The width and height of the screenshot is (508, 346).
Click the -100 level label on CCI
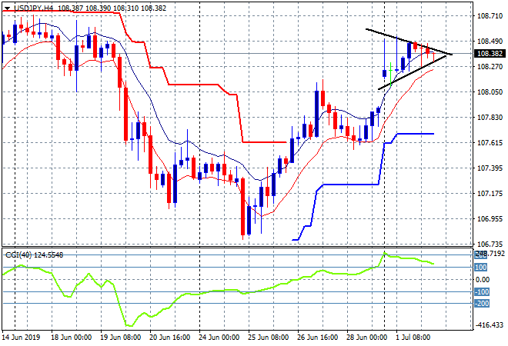coord(482,292)
